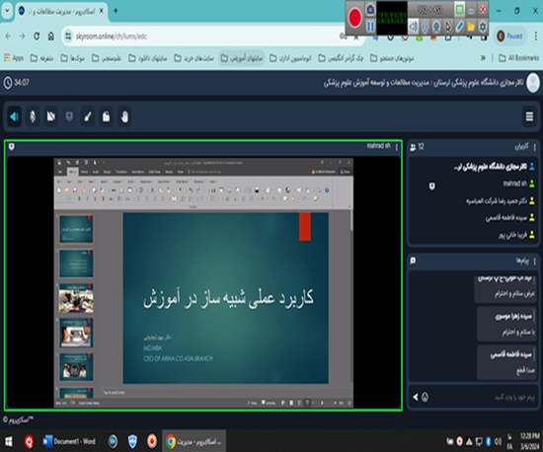The height and width of the screenshot is (452, 543).
Task: Open the users panel three-dot menu
Action: [x=535, y=147]
